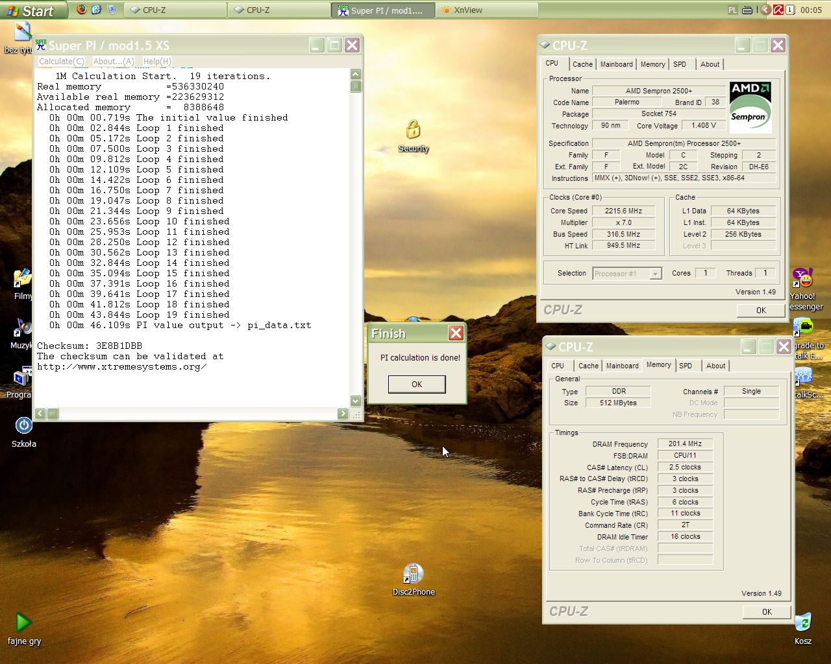Close the Finish dialog

click(x=456, y=333)
